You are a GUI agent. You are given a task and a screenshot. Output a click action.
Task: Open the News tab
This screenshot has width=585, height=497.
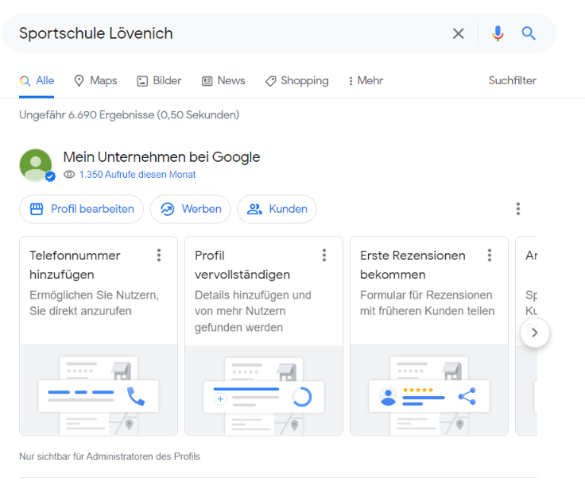coord(223,80)
